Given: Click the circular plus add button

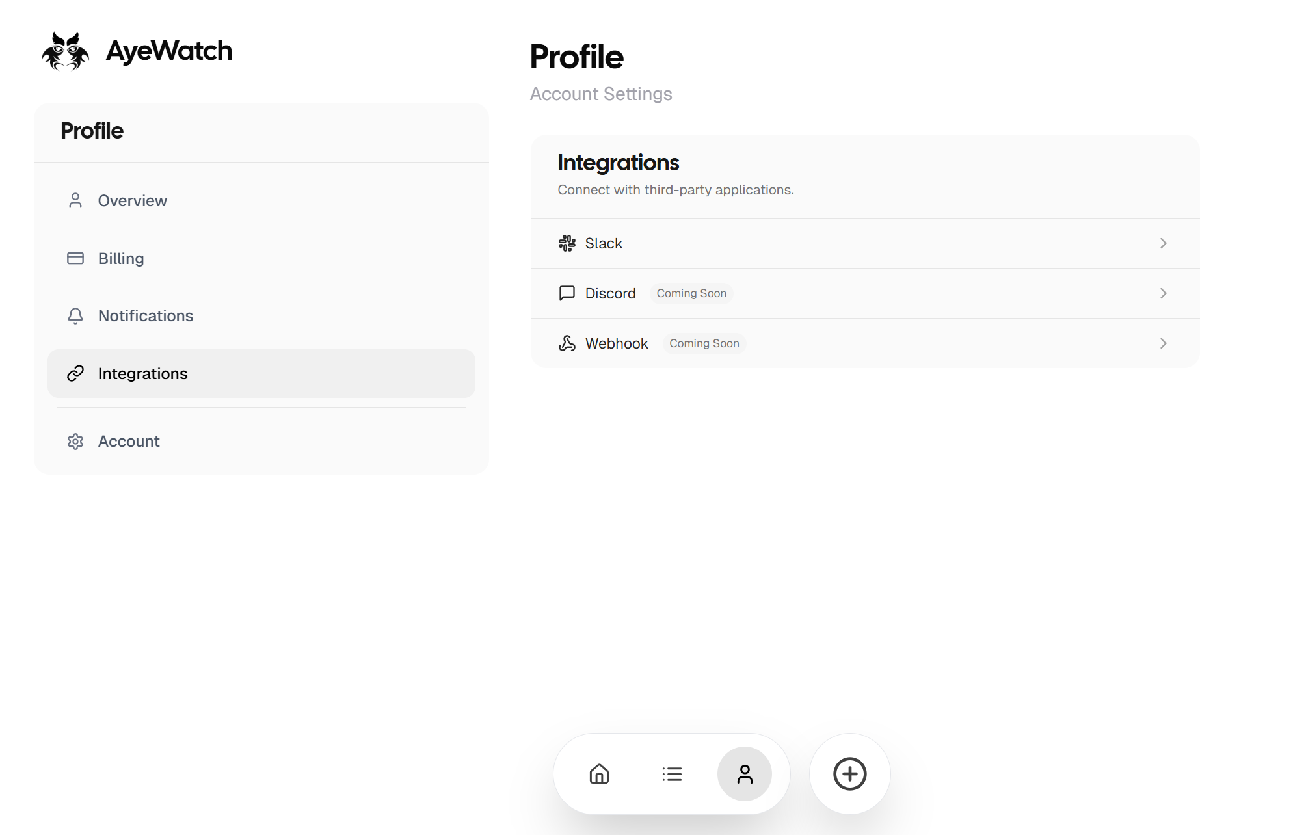Looking at the screenshot, I should pyautogui.click(x=850, y=774).
